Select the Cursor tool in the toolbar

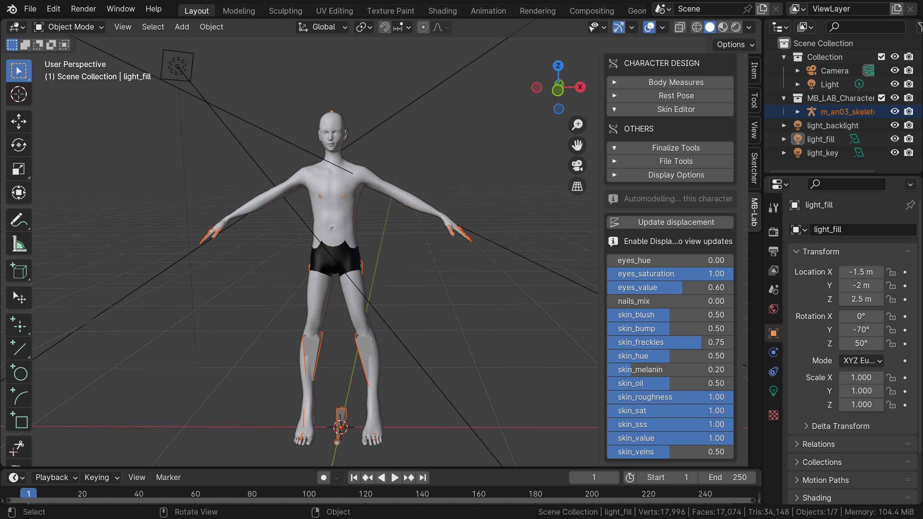click(19, 94)
